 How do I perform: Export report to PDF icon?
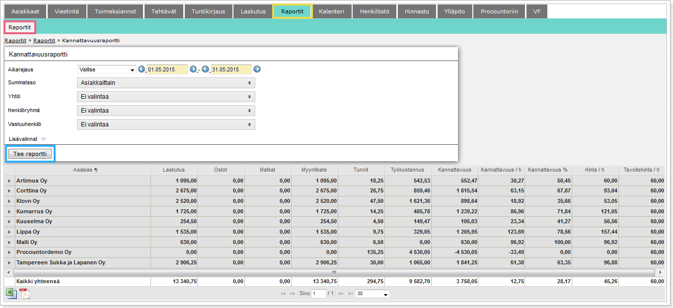click(25, 294)
